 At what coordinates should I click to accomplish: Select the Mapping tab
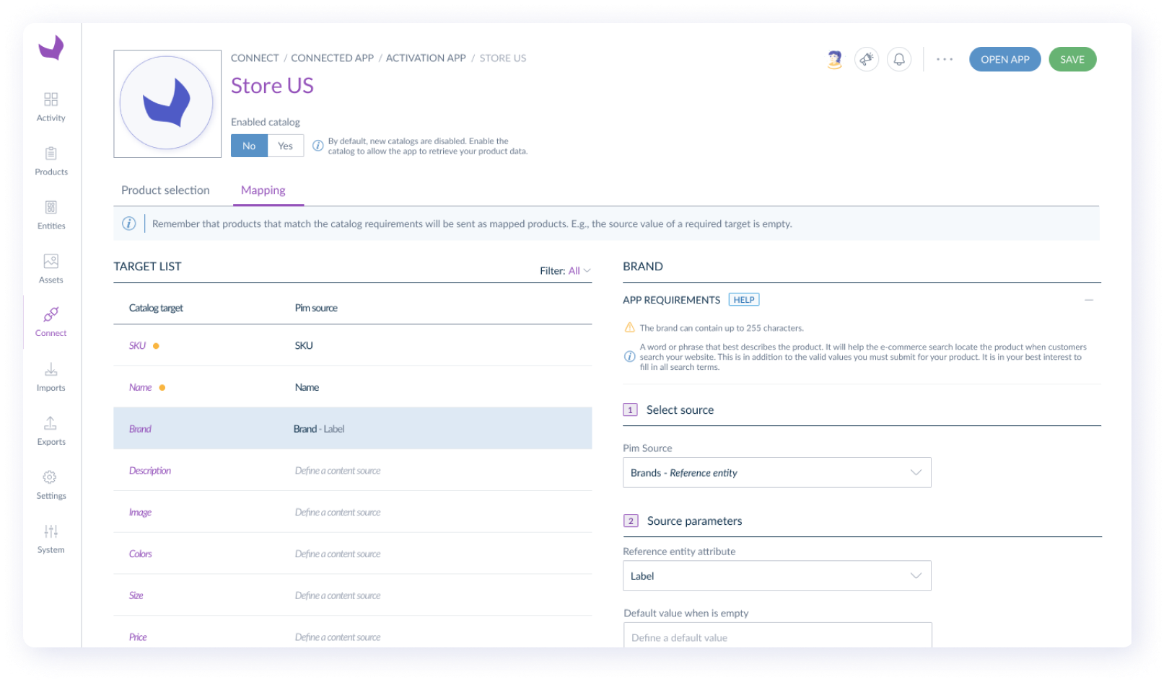point(263,190)
